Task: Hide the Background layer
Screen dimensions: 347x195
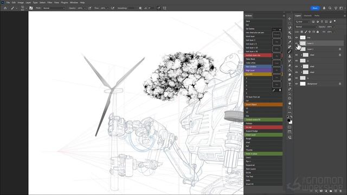Action: point(297,84)
